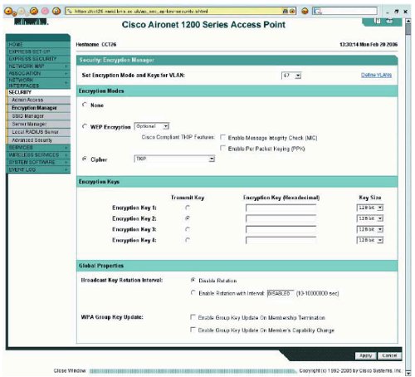
Task: Open the Advanced Security submenu item
Action: 38,140
